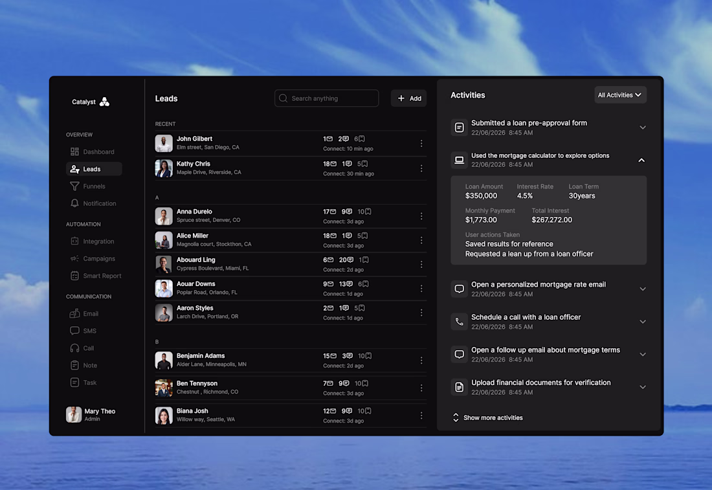The width and height of the screenshot is (712, 490).
Task: Expand the follow up email activity
Action: click(643, 354)
